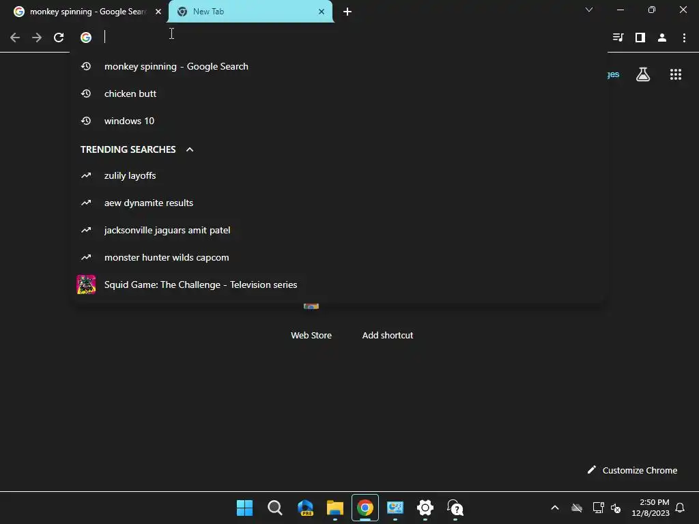Viewport: 699px width, 524px height.
Task: Select the New Tab tab
Action: [250, 12]
